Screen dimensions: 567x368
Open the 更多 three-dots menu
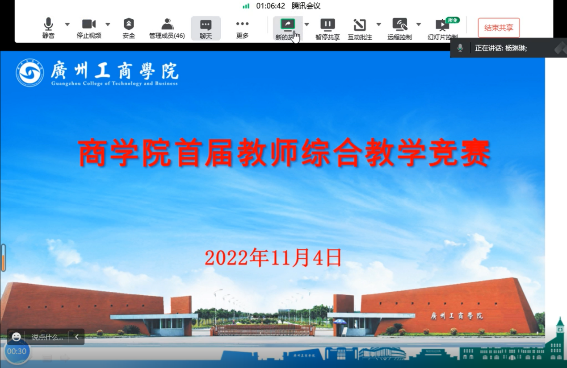[x=242, y=28]
